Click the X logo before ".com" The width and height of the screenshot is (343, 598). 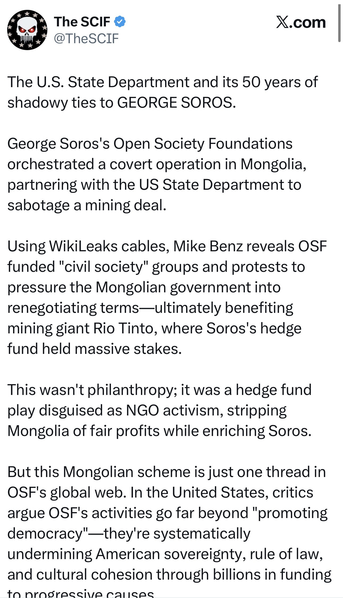[x=282, y=22]
